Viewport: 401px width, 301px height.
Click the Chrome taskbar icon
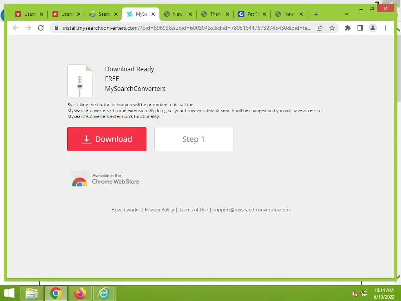[56, 293]
